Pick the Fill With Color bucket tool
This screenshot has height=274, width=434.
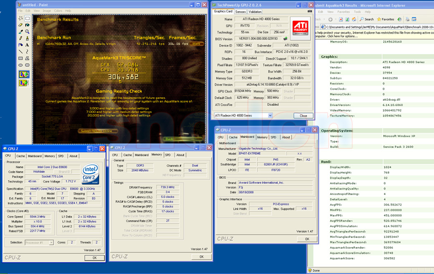(x=27, y=25)
